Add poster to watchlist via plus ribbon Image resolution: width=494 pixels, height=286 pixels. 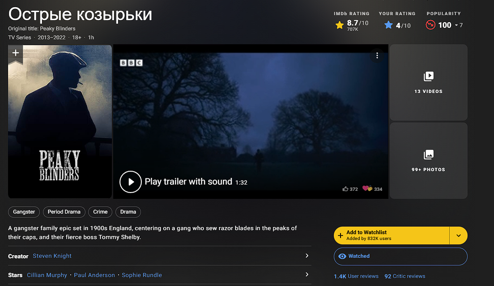(15, 54)
